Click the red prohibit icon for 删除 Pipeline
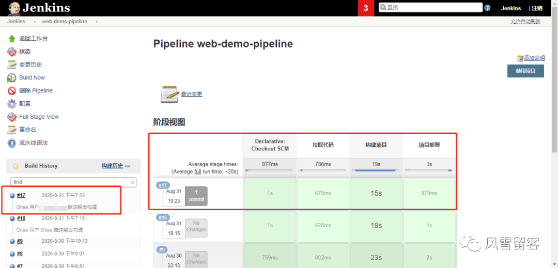Screen dimensions: 558x268 point(12,91)
